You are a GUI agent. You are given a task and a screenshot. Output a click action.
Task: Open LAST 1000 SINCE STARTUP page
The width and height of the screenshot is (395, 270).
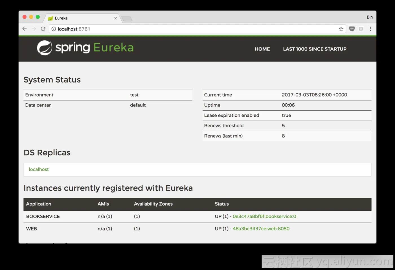(x=315, y=49)
